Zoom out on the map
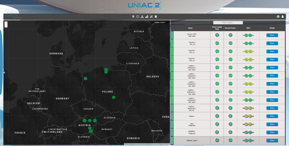The width and height of the screenshot is (289, 146). [6, 26]
